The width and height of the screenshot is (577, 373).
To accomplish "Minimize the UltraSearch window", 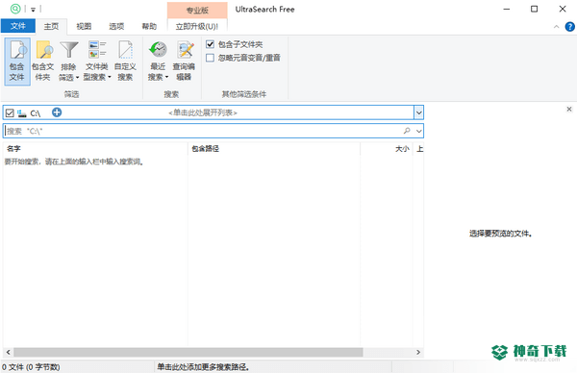I will click(507, 10).
